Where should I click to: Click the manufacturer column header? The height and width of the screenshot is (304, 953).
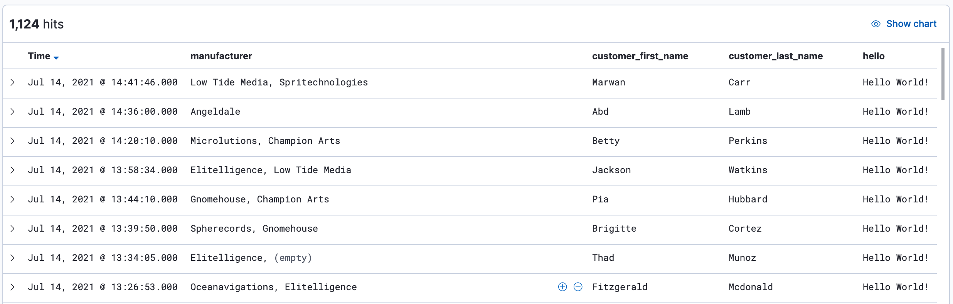coord(221,56)
